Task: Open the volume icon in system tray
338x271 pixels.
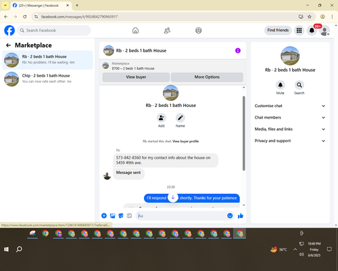Action: [x=301, y=255]
